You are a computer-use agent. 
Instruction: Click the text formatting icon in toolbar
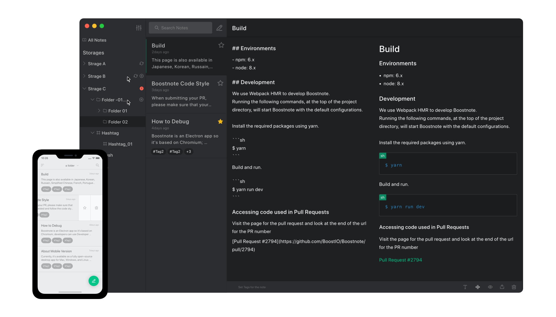(x=465, y=287)
